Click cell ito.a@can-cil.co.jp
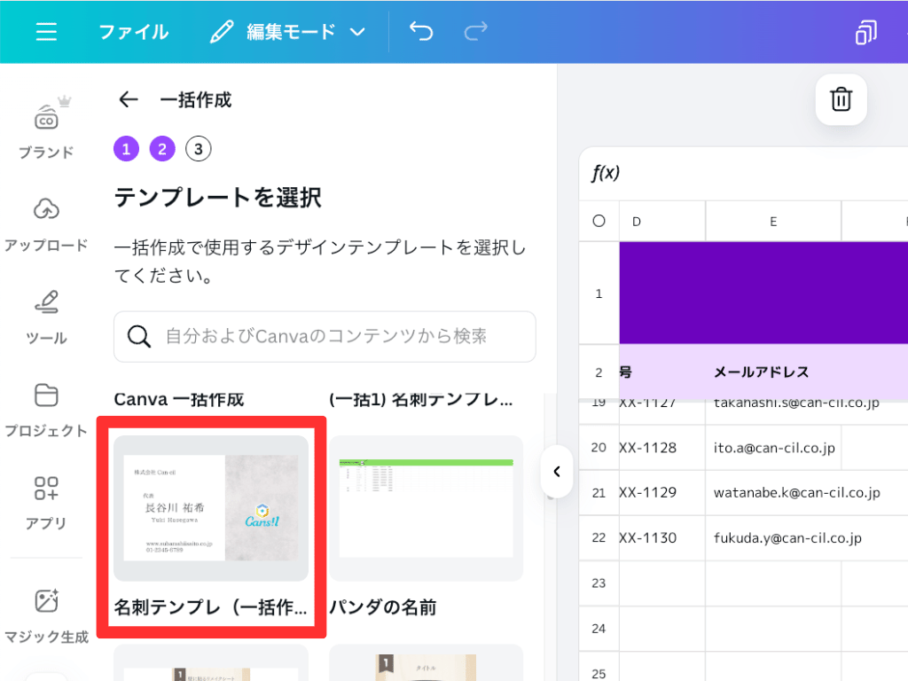Image resolution: width=908 pixels, height=681 pixels. point(773,448)
